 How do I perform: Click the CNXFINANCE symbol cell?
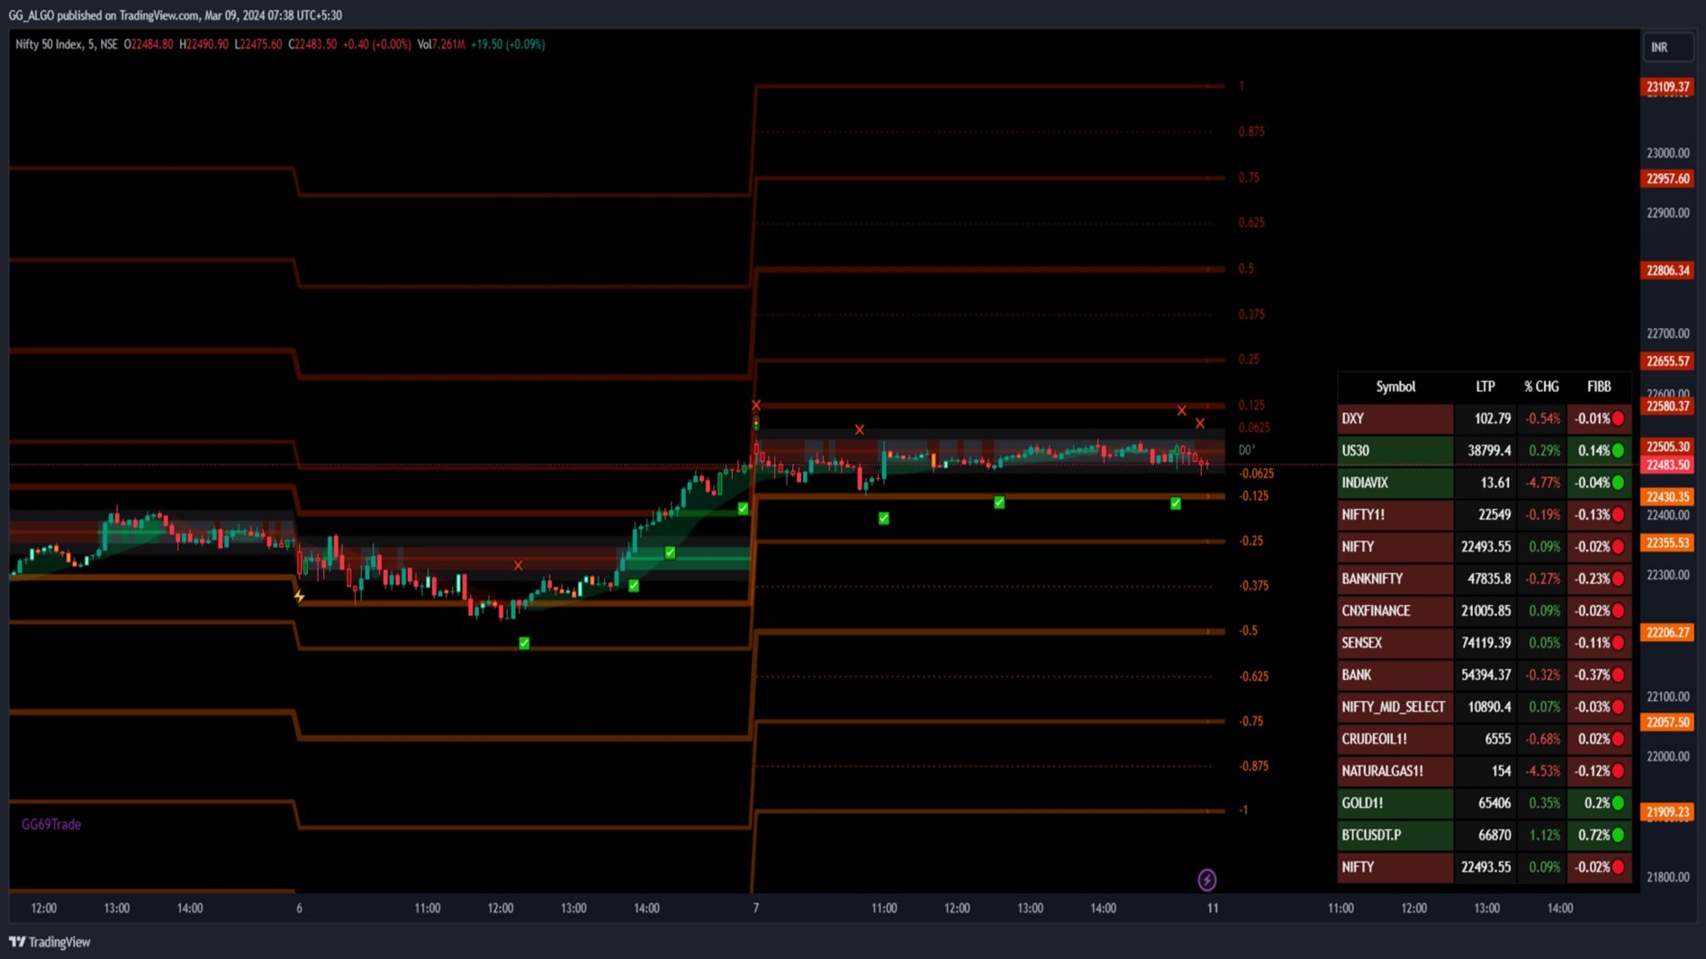(x=1395, y=610)
